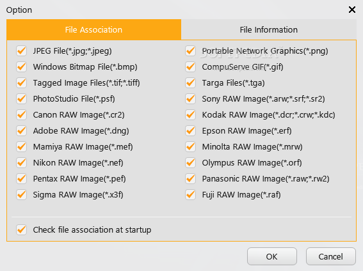Disable Olympus RAW Image (*.orf) association
The image size is (363, 271).
click(191, 162)
